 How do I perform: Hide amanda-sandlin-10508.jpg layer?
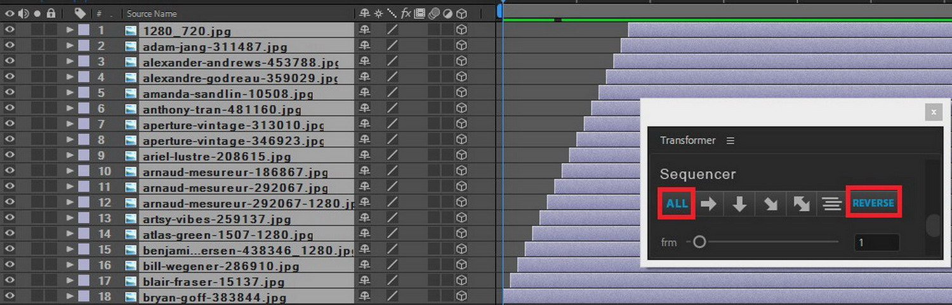[x=9, y=93]
